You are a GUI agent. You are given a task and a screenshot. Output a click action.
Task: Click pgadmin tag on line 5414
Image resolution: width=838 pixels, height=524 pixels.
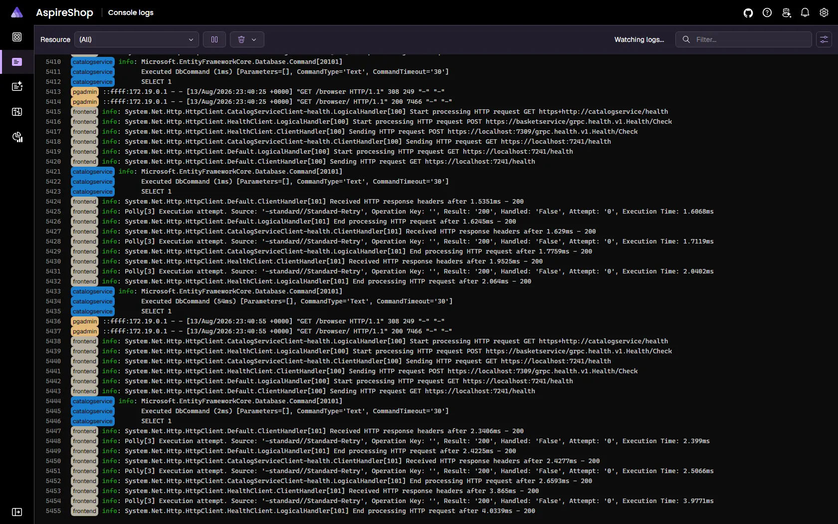pos(85,102)
